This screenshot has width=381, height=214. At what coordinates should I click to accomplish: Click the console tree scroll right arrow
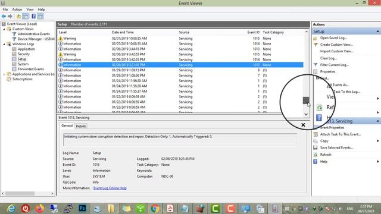pyautogui.click(x=52, y=194)
